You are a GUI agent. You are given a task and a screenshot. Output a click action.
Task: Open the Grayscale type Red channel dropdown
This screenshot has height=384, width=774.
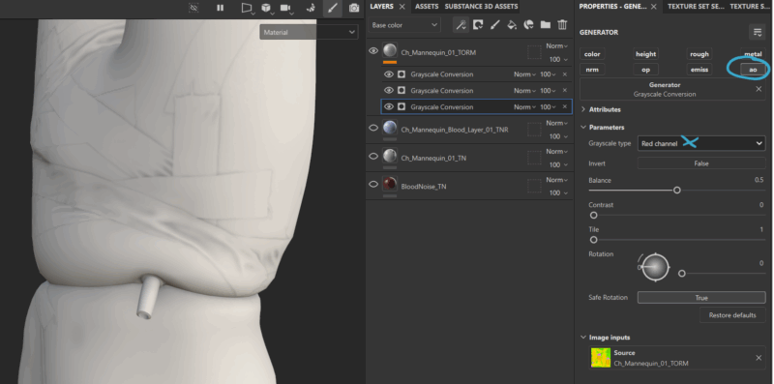click(701, 143)
